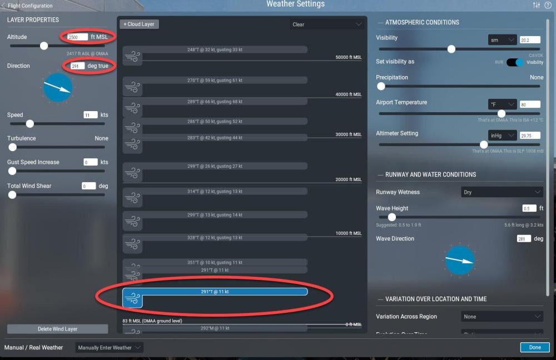
Task: Select wind layer icon for 248°T @ 32 kt
Action: tap(133, 57)
